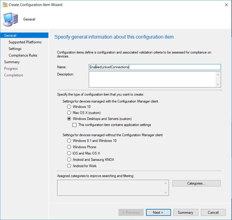Image resolution: width=232 pixels, height=220 pixels.
Task: Go to the General wizard step
Action: point(24,36)
